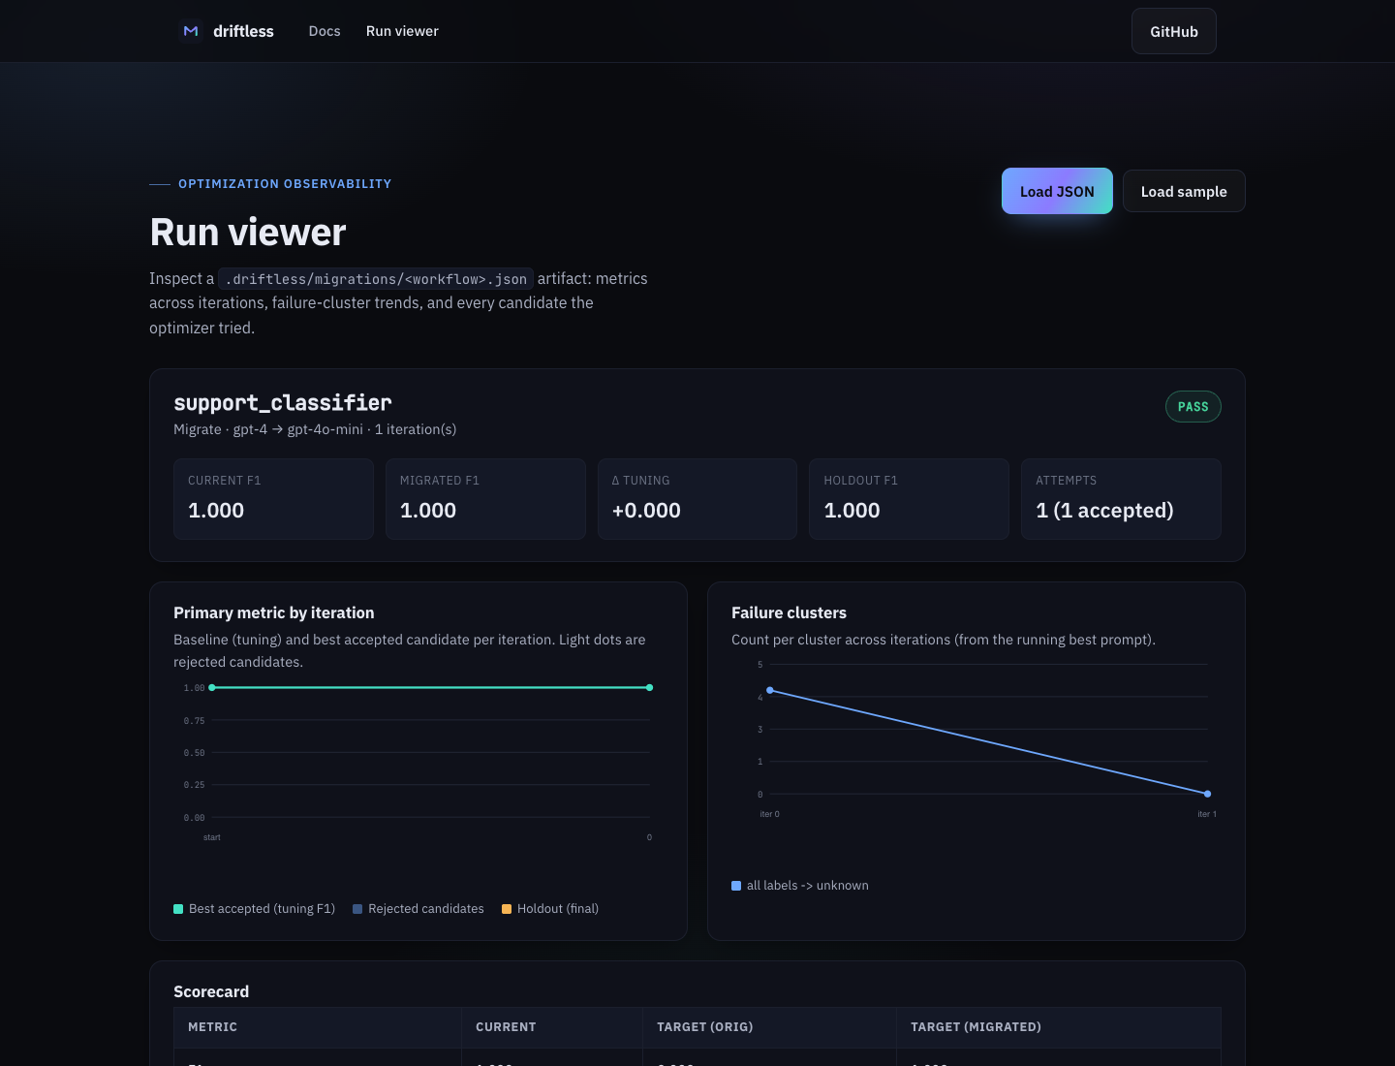The height and width of the screenshot is (1066, 1395).
Task: Click the Rejected candidates legend swatch
Action: pyautogui.click(x=357, y=909)
